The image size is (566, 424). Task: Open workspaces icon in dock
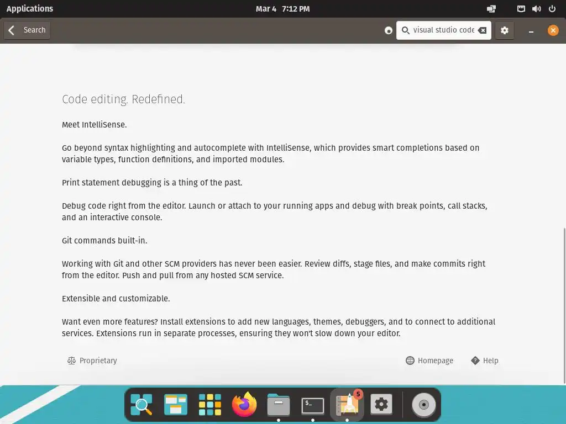(175, 405)
